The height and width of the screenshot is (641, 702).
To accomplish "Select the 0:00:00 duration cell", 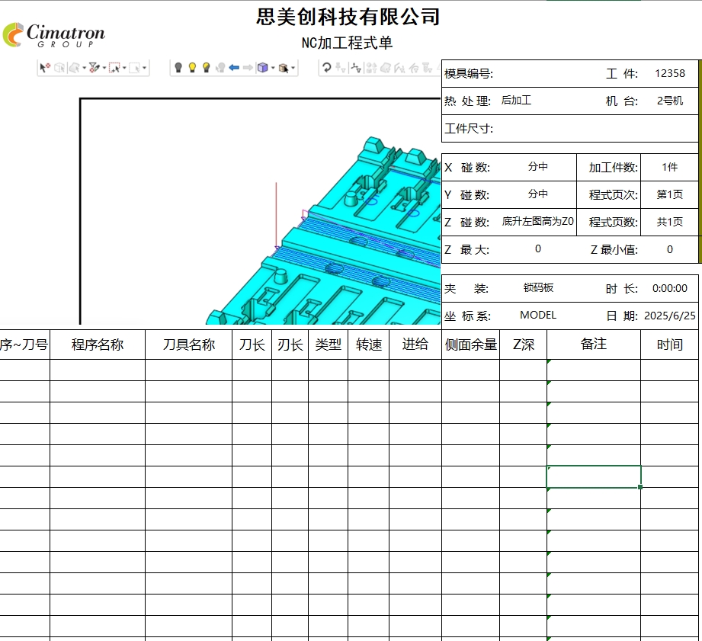I will click(670, 288).
